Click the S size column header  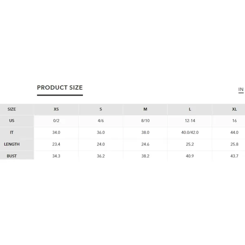[101, 109]
